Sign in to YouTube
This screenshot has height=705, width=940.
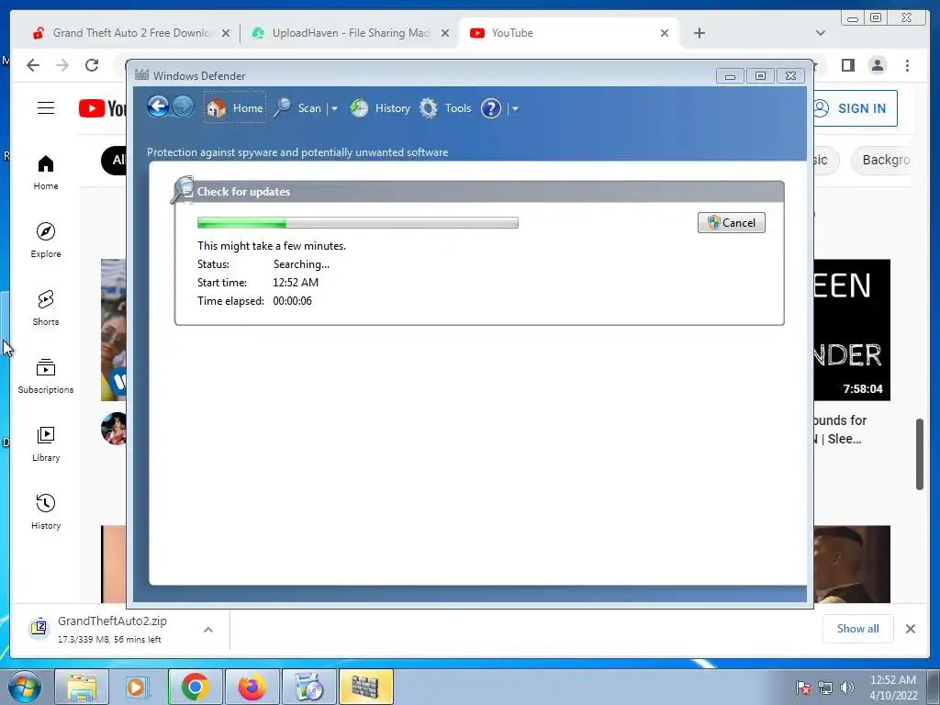tap(855, 108)
